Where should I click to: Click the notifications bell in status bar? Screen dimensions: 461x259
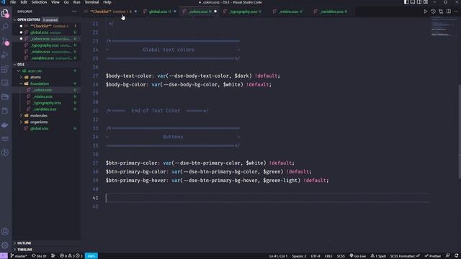(456, 256)
